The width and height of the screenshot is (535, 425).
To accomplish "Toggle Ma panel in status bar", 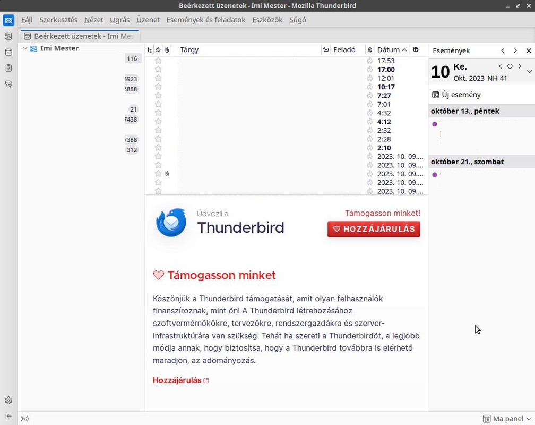I will pos(507,419).
